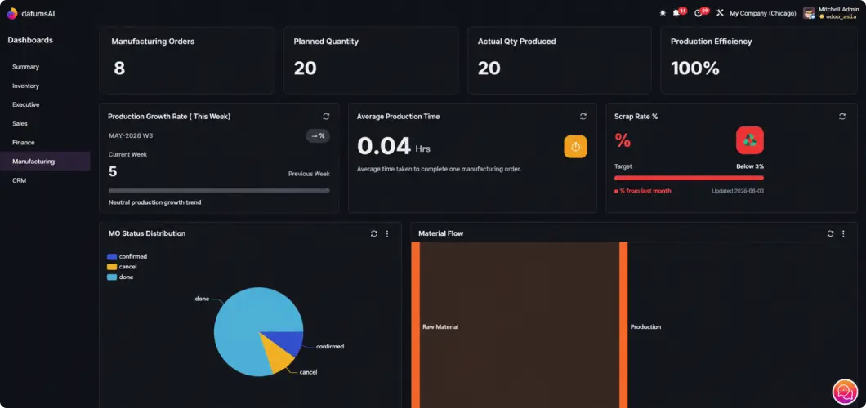Click the Current Week value 5
The height and width of the screenshot is (408, 866).
tap(113, 171)
